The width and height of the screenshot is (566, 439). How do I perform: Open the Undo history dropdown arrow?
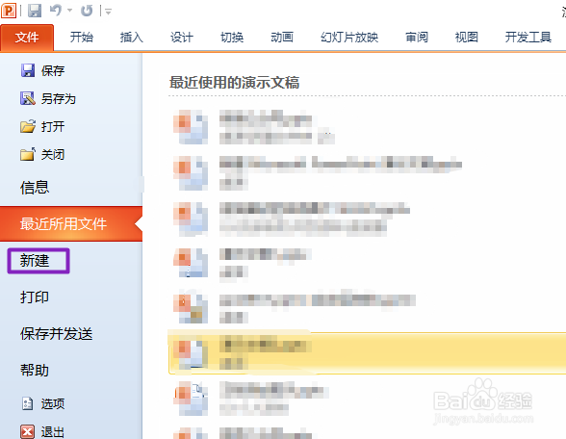click(x=69, y=11)
